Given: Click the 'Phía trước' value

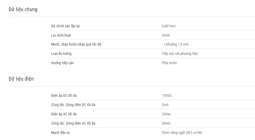Looking at the screenshot, I should point(169,63).
